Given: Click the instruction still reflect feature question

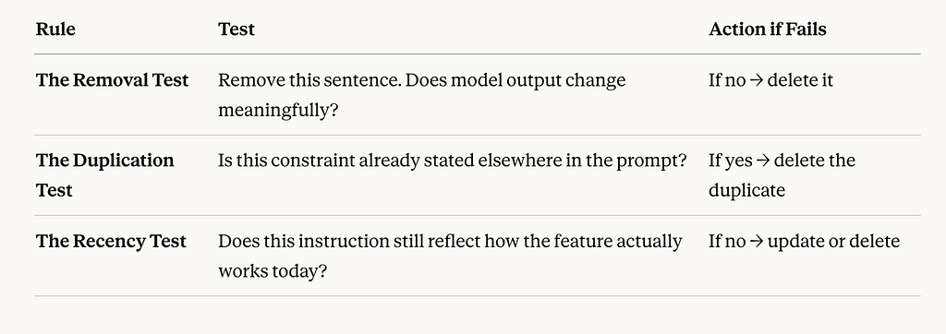Looking at the screenshot, I should tap(450, 256).
